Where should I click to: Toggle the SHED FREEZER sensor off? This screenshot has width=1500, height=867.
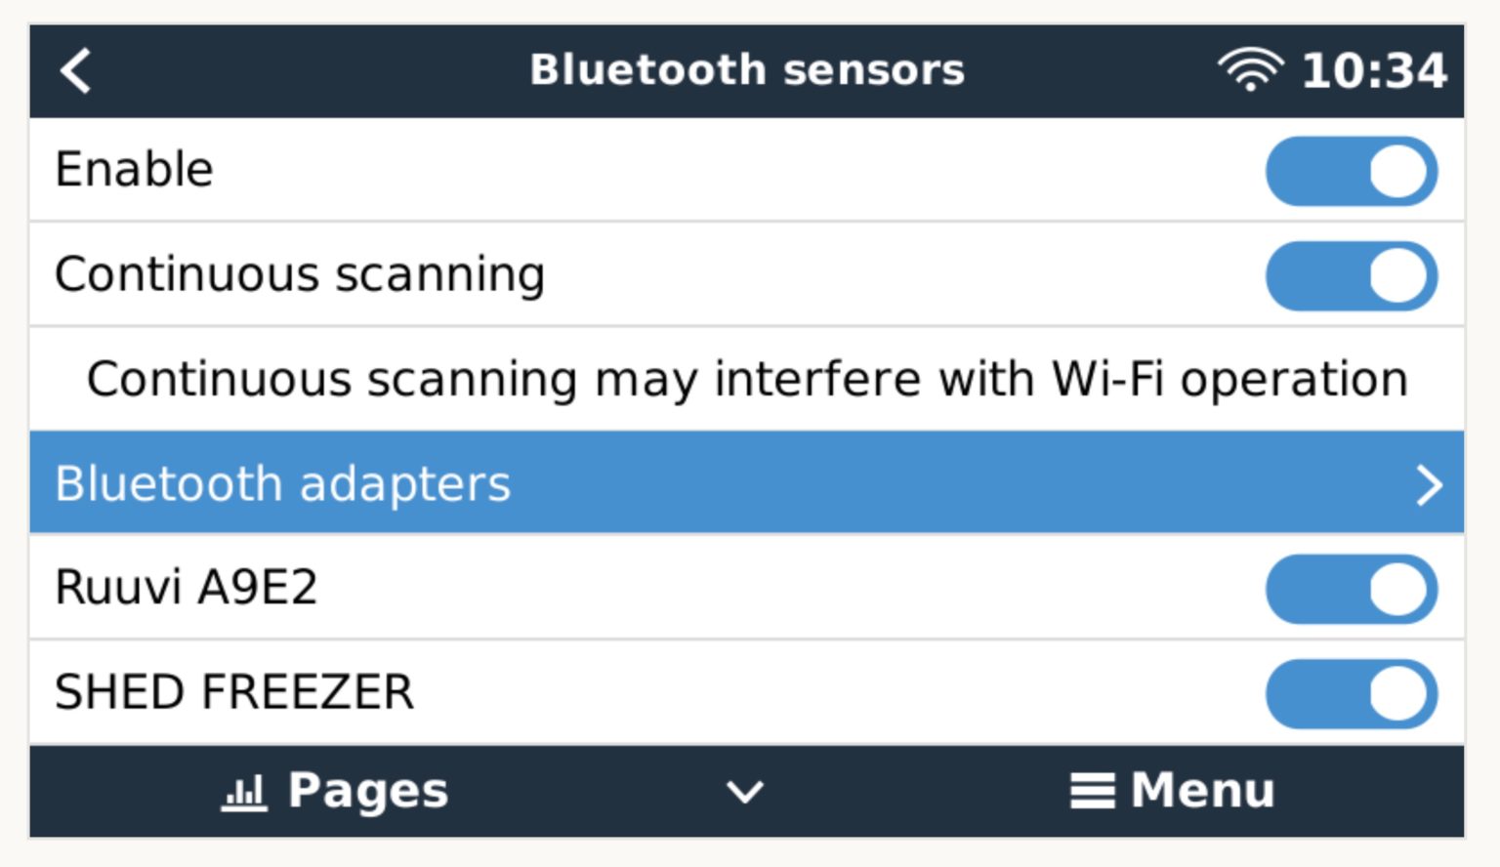(1352, 693)
